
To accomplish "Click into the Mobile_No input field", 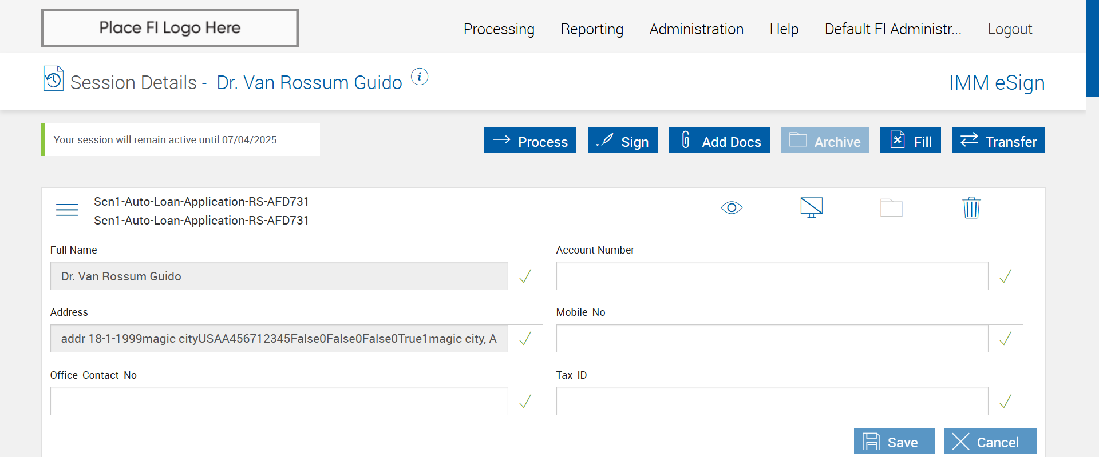I will pos(772,339).
